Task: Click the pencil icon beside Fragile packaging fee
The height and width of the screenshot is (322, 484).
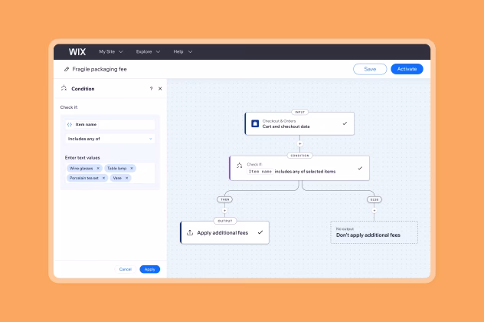Action: coord(67,69)
